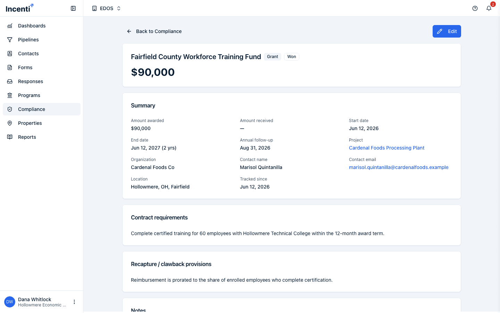Click the Compliance shield icon
The height and width of the screenshot is (313, 500).
point(10,109)
